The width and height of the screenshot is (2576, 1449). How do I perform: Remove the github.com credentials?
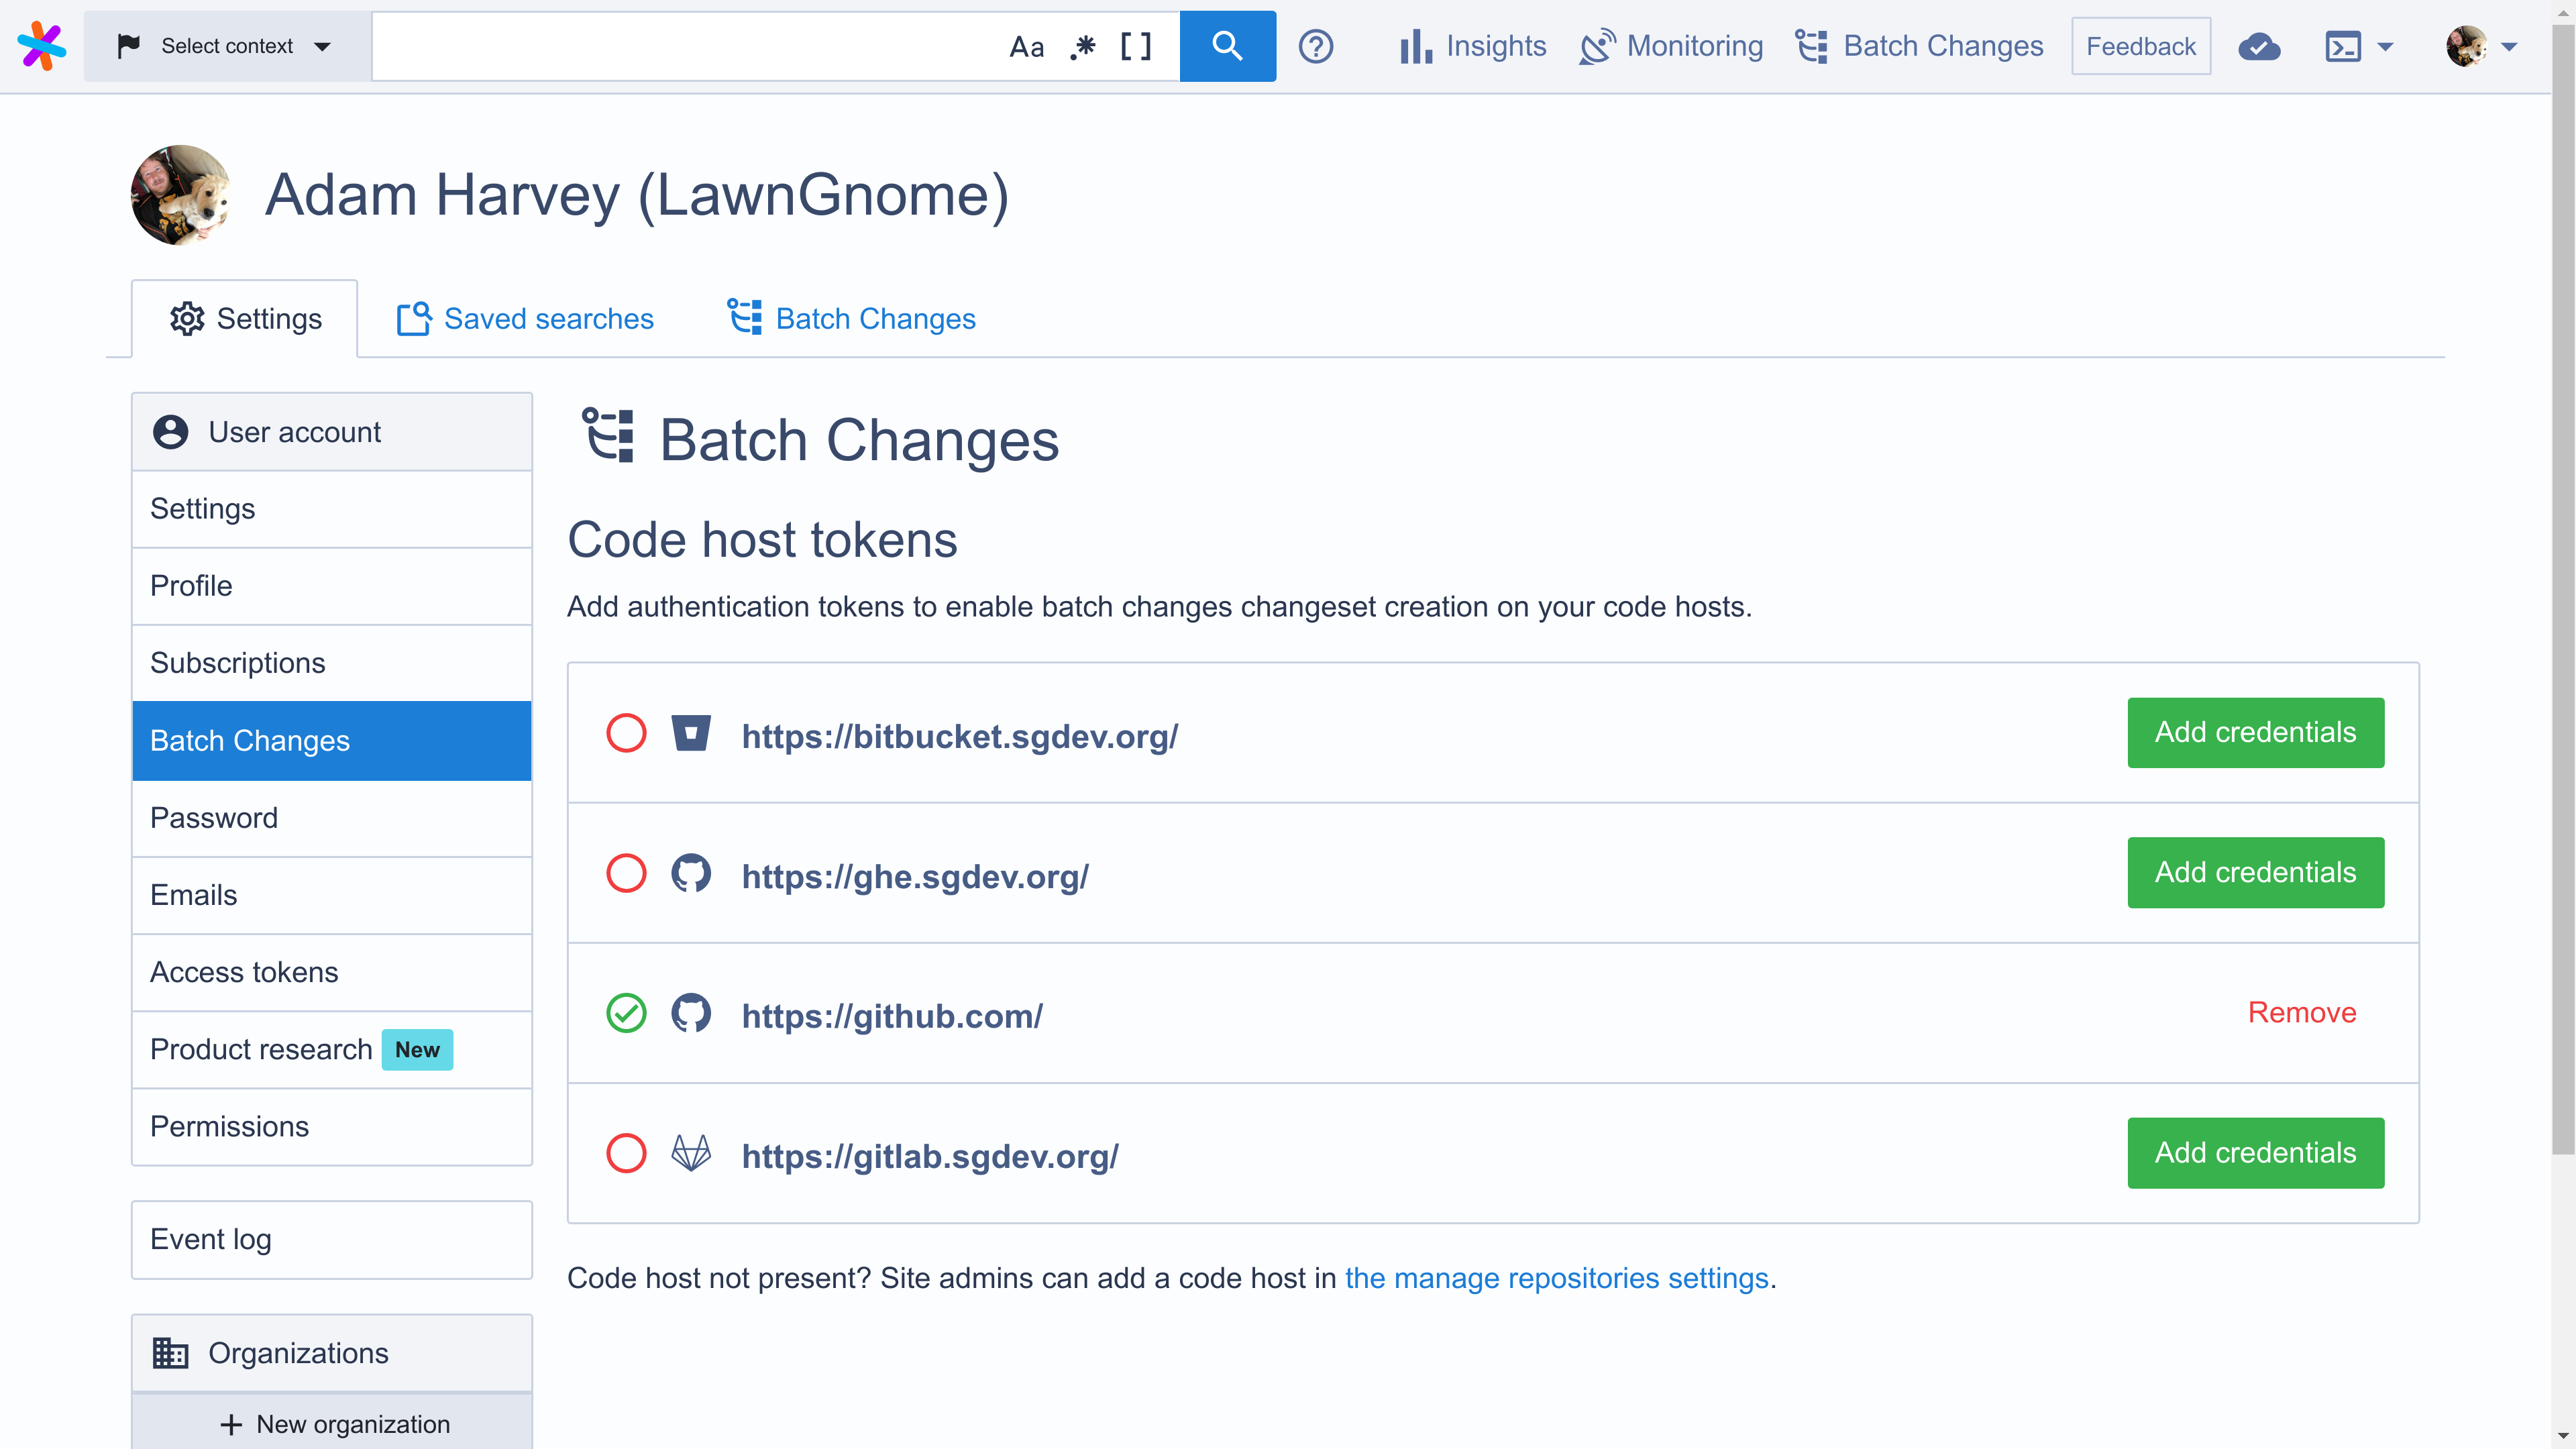(2302, 1013)
